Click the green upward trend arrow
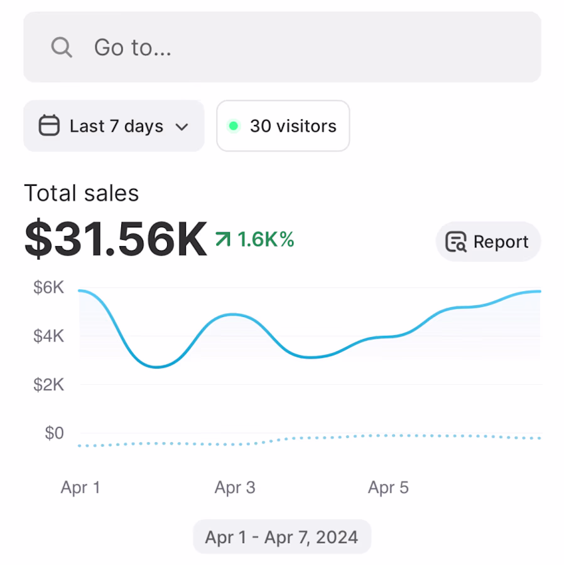Screen dimensions: 564x565 [223, 239]
